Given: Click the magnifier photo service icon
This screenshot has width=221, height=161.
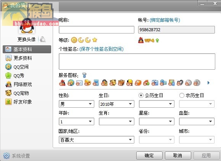Looking at the screenshot, I should 163,83.
